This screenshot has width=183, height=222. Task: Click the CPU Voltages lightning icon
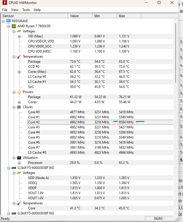pyautogui.click(x=19, y=31)
